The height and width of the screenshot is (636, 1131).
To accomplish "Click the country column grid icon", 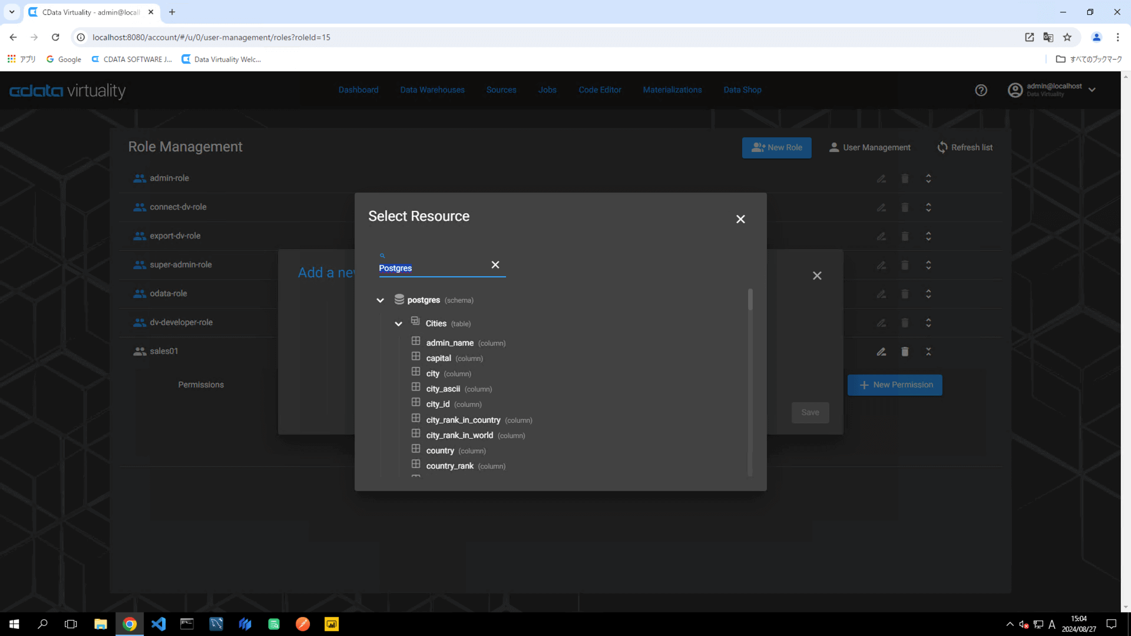I will 416,449.
